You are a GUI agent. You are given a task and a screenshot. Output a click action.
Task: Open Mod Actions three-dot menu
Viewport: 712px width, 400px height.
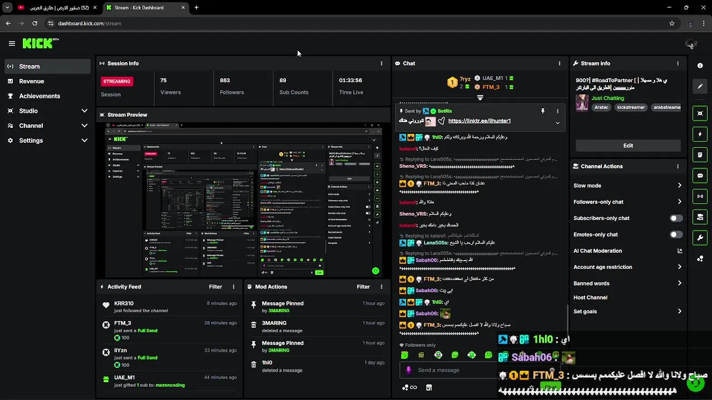[x=382, y=287]
